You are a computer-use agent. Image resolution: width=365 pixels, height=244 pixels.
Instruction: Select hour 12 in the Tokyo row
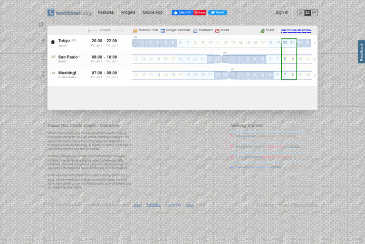point(225,43)
